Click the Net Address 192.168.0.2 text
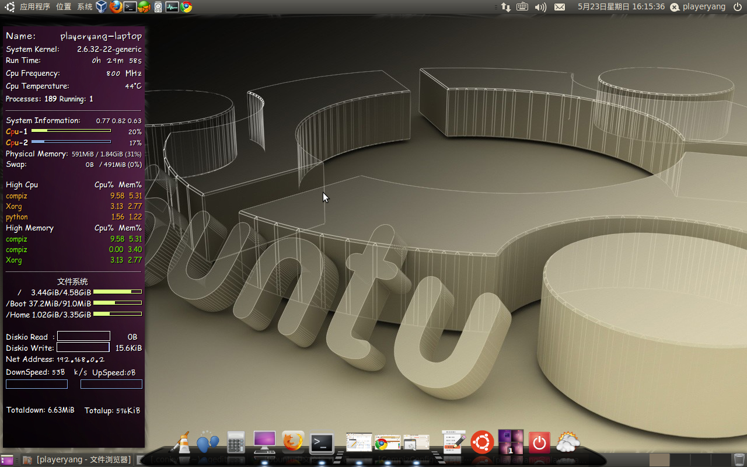 click(55, 360)
